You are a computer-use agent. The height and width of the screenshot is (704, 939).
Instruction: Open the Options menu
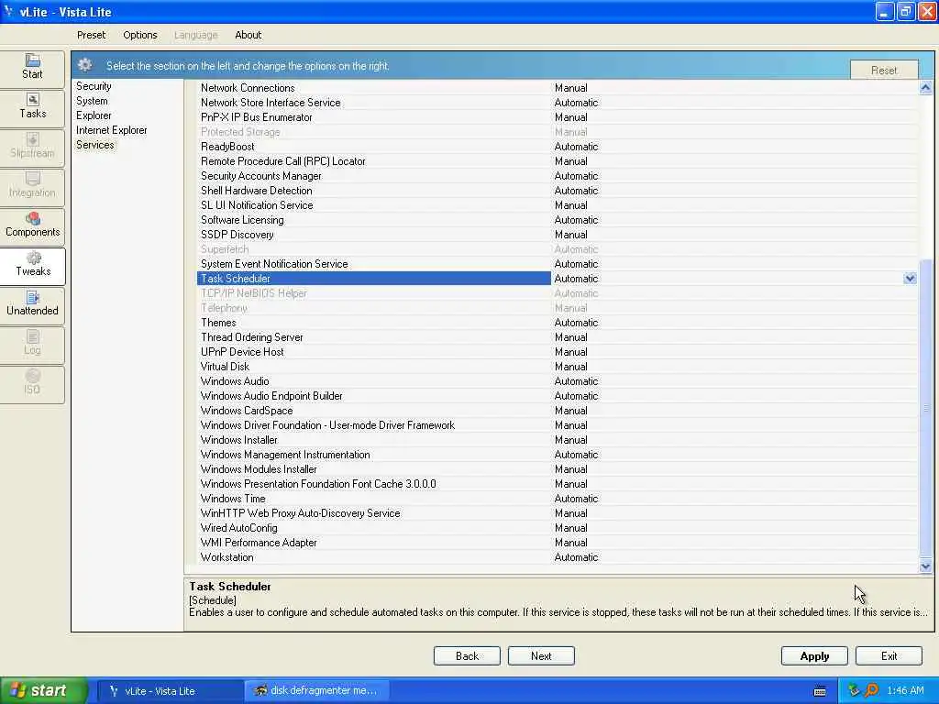pos(140,35)
